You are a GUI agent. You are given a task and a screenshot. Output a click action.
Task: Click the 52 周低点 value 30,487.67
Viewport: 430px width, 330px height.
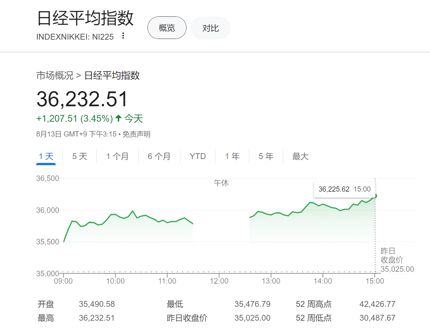tap(377, 318)
